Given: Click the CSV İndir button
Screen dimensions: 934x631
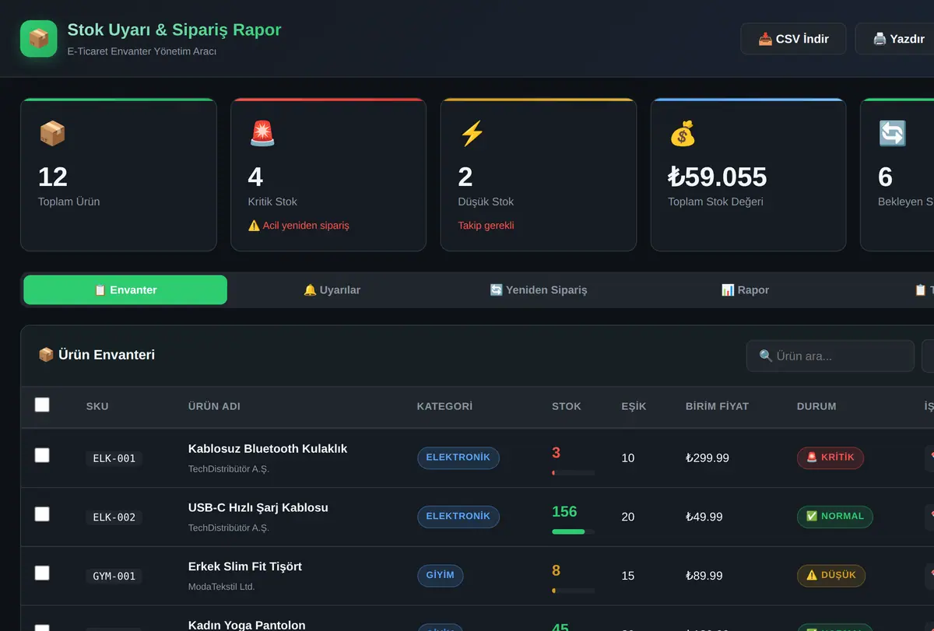Looking at the screenshot, I should tap(793, 39).
